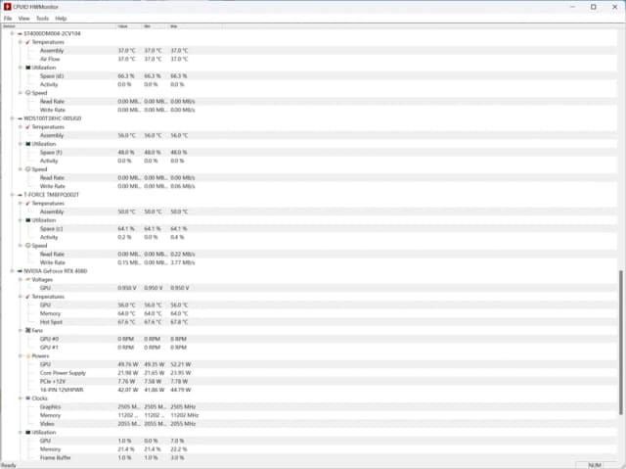
Task: Collapse the Fans group under NVIDIA GPU
Action: (20, 330)
